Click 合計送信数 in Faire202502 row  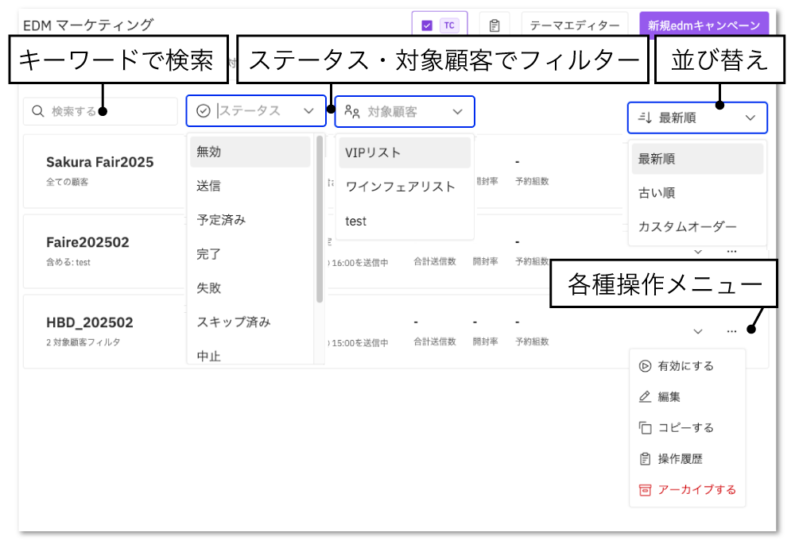(x=435, y=261)
